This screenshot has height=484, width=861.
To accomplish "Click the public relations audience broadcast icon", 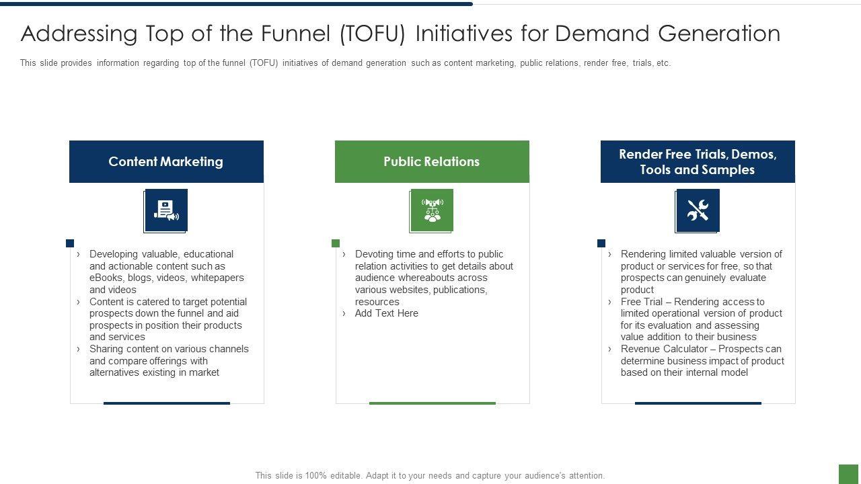I will pyautogui.click(x=431, y=210).
